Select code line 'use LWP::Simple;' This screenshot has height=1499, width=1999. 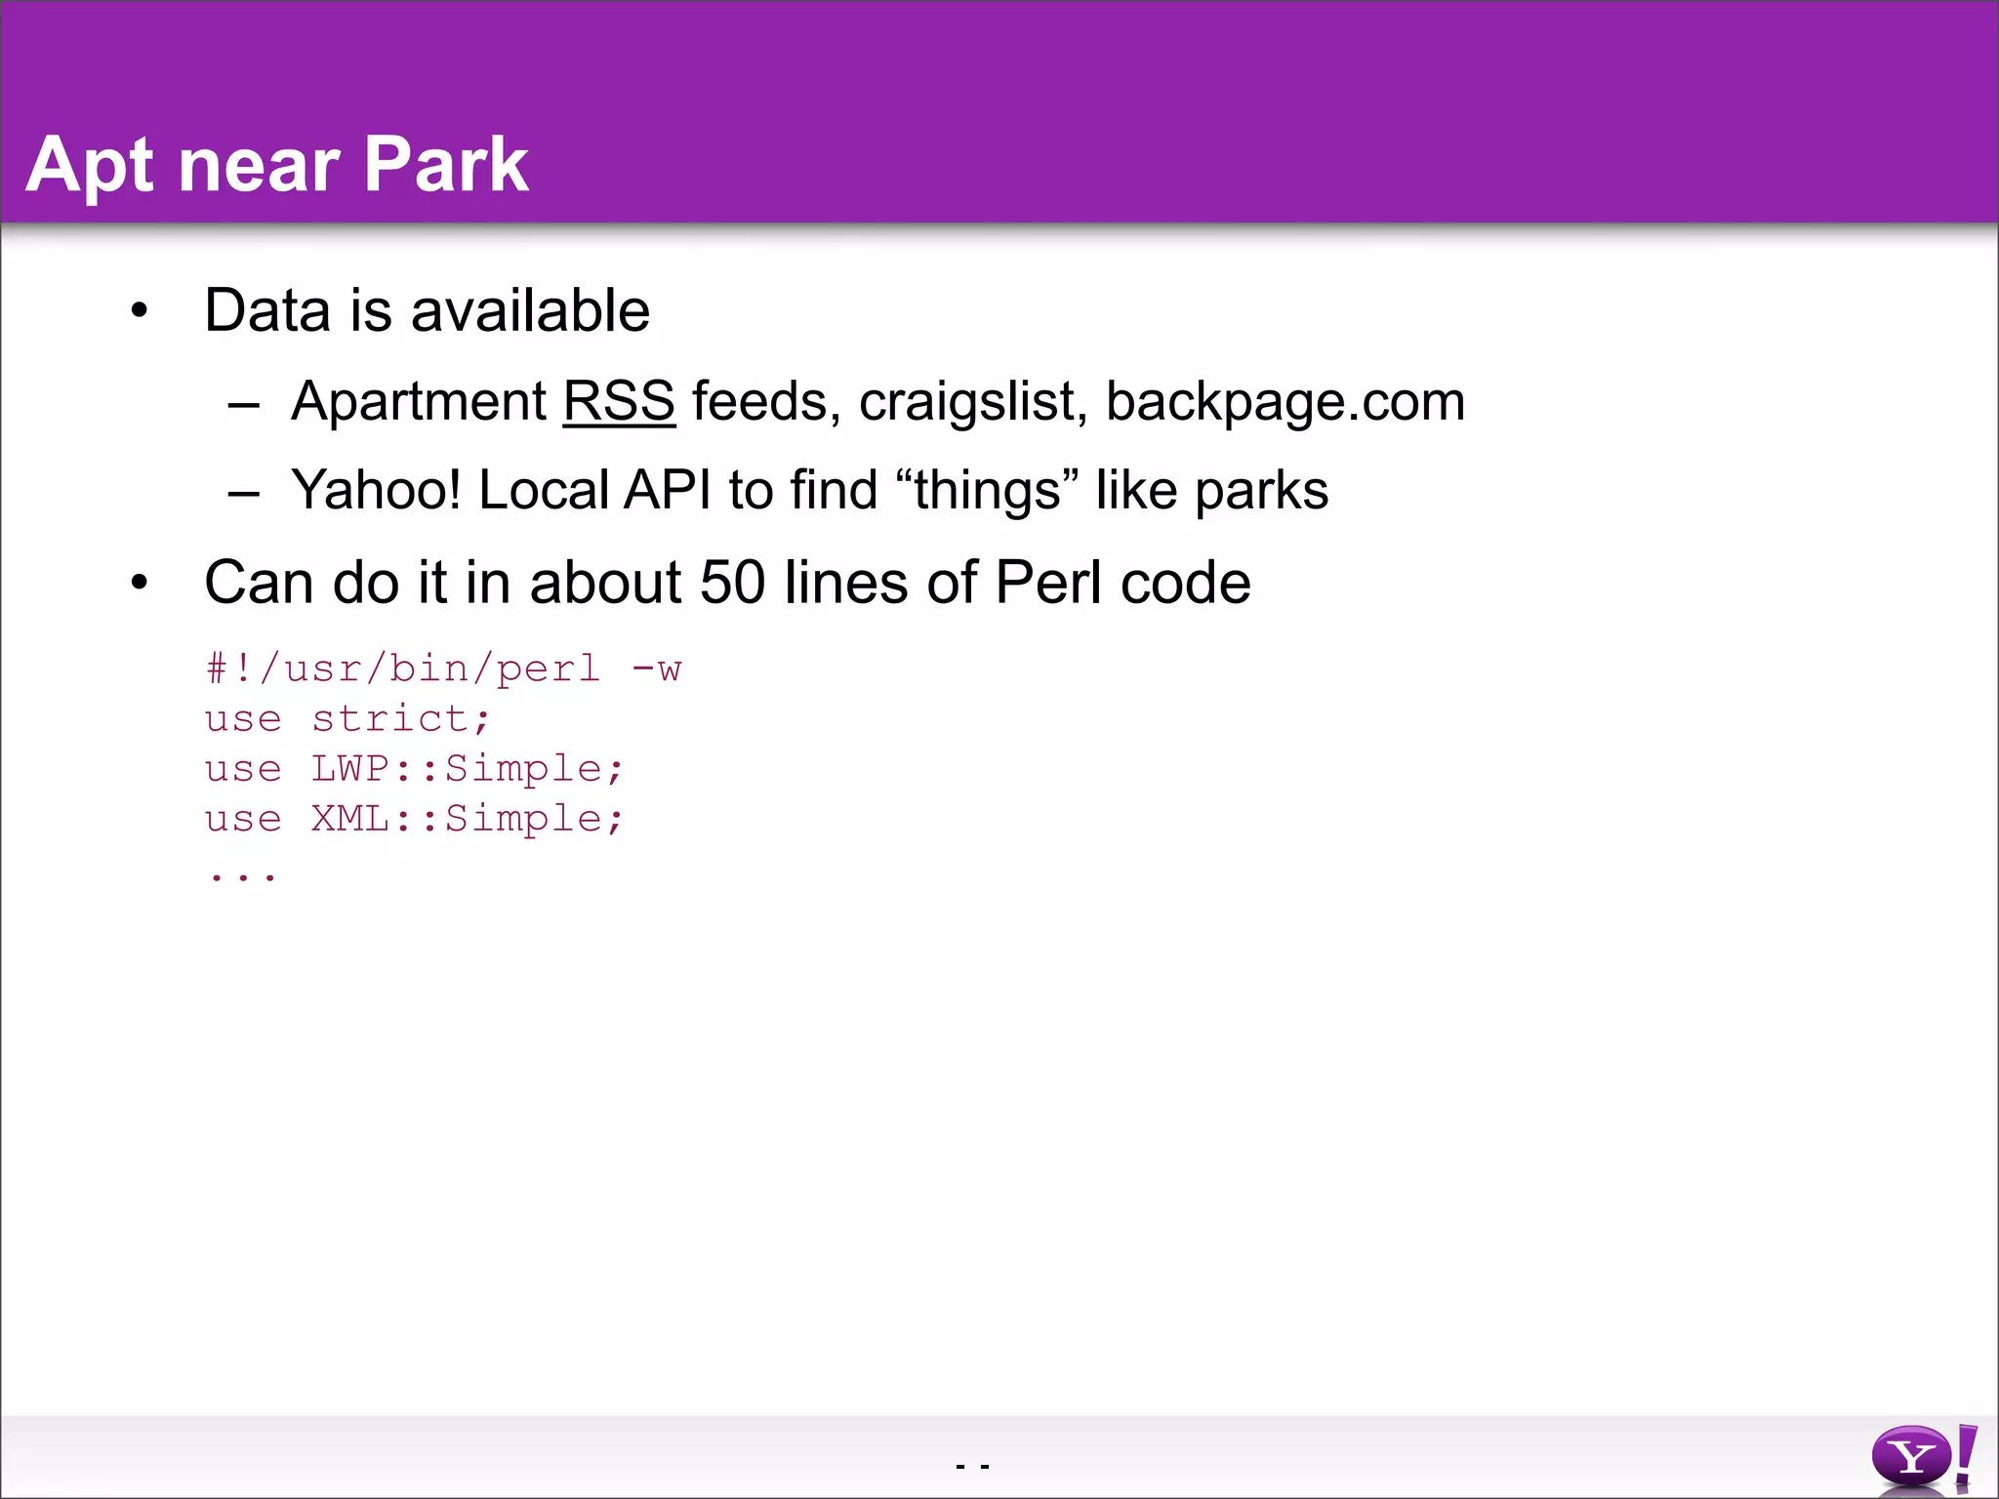coord(414,769)
